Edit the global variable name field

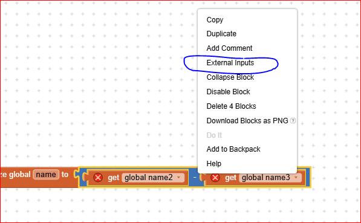(46, 175)
